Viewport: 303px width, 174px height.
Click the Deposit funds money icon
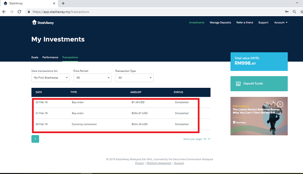[x=238, y=83]
